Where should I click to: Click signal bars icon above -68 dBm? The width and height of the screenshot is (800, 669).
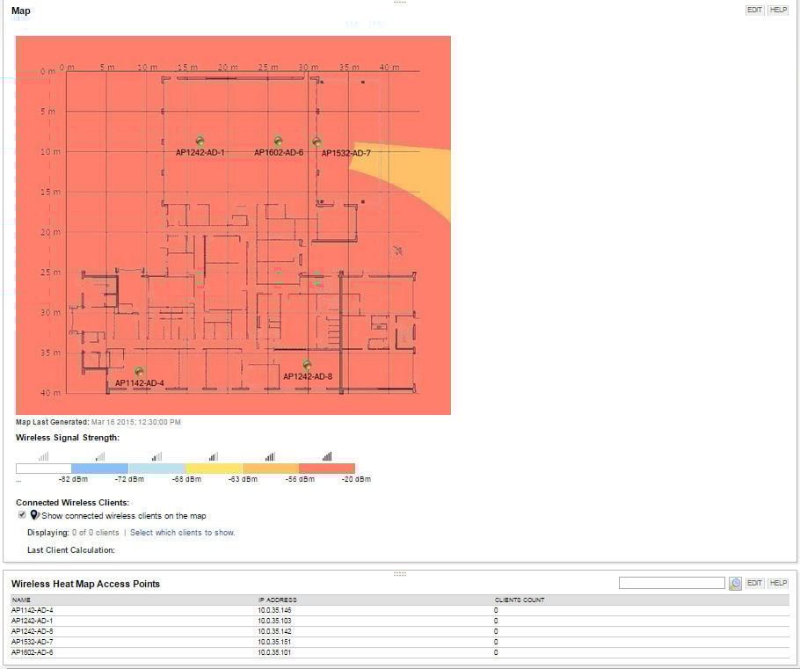156,456
